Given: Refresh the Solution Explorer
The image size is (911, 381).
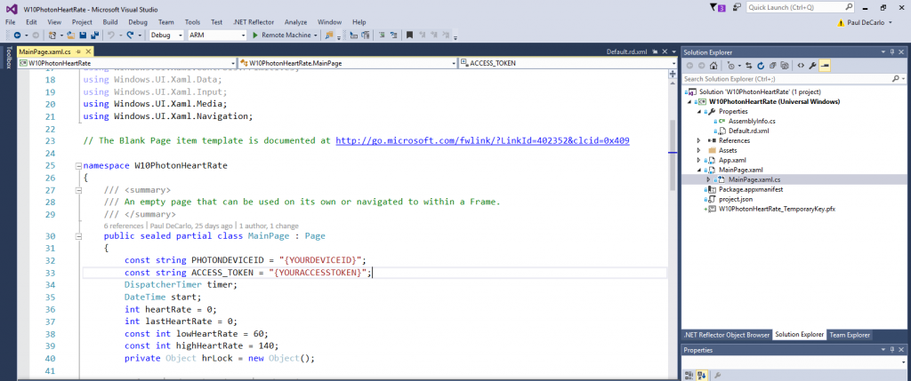Looking at the screenshot, I should [x=761, y=66].
